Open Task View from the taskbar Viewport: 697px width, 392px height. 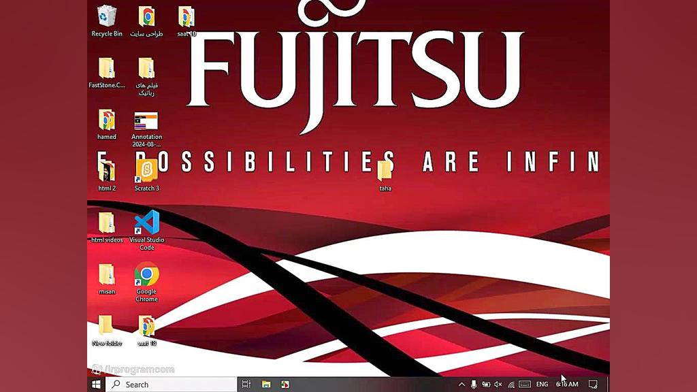(x=246, y=385)
